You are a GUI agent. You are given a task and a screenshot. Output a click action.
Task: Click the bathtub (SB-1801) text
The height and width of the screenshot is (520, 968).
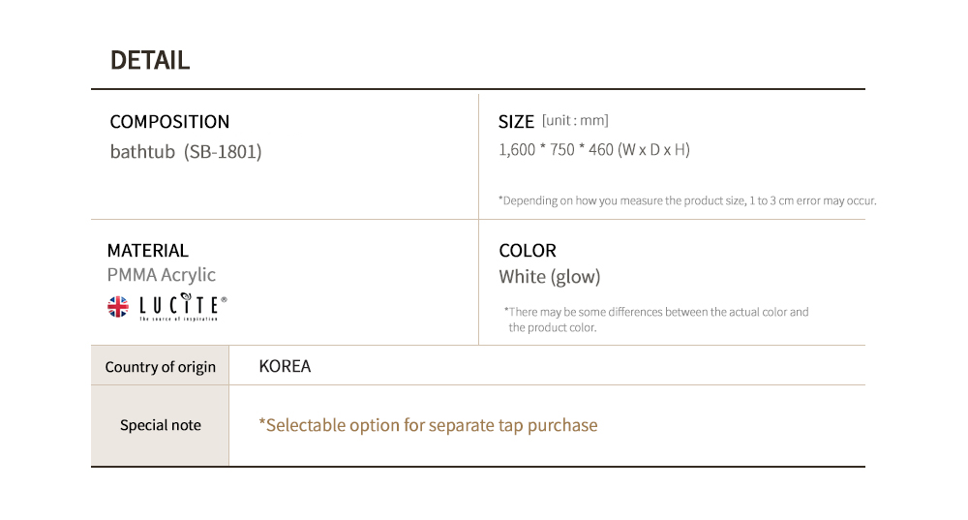coord(186,152)
